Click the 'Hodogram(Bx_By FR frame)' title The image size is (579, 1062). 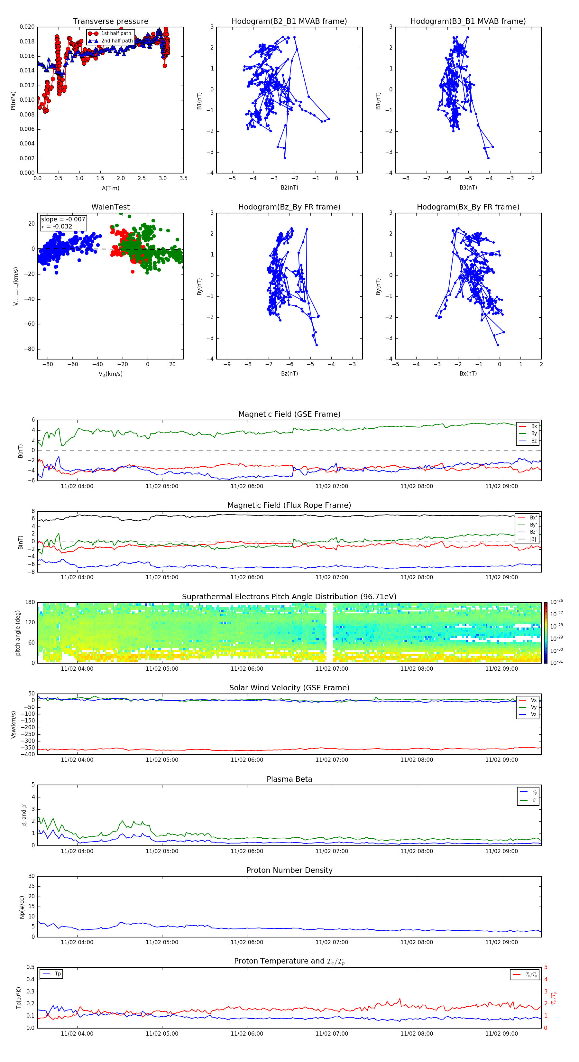click(468, 207)
